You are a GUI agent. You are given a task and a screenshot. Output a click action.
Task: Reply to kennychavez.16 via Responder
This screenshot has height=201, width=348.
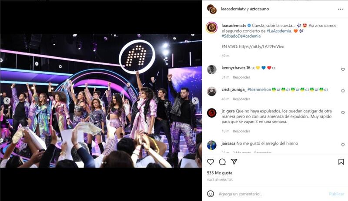click(241, 77)
